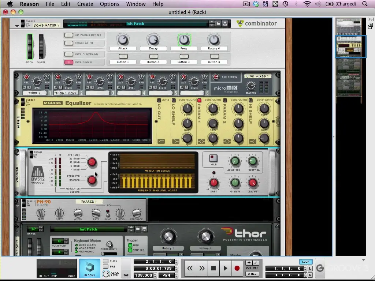Select the Hi Shelf curve icon
Image resolution: width=375 pixels, height=281 pixels.
point(252,142)
